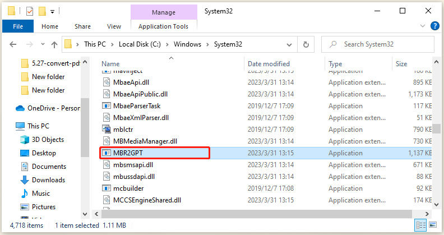The image size is (444, 235).
Task: Go back with the Back arrow
Action: (x=13, y=44)
